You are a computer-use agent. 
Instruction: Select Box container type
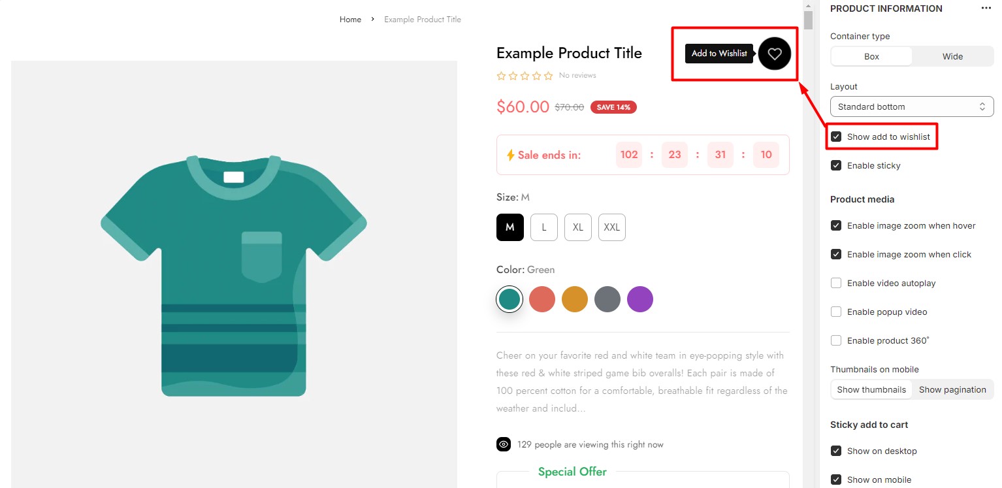point(871,56)
